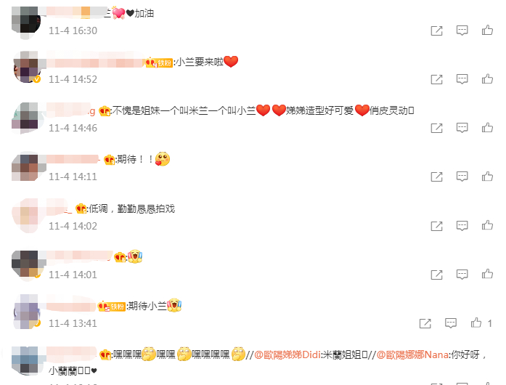
Task: Like the 低调，勤勤恳恳拍戏 comment
Action: tap(487, 225)
